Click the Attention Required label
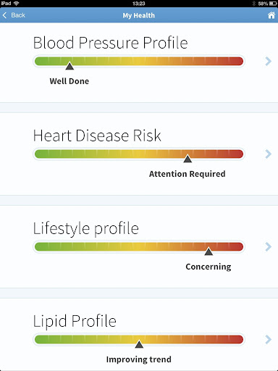 coord(188,174)
